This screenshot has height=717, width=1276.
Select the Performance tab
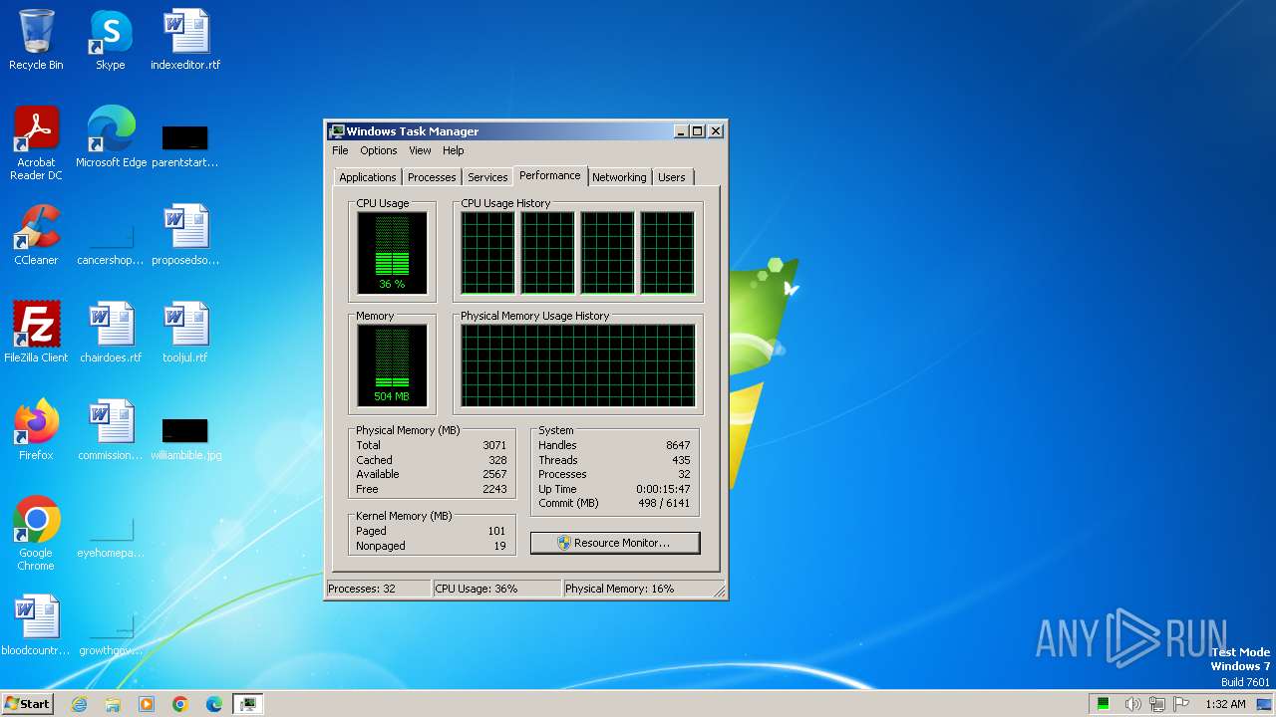550,175
